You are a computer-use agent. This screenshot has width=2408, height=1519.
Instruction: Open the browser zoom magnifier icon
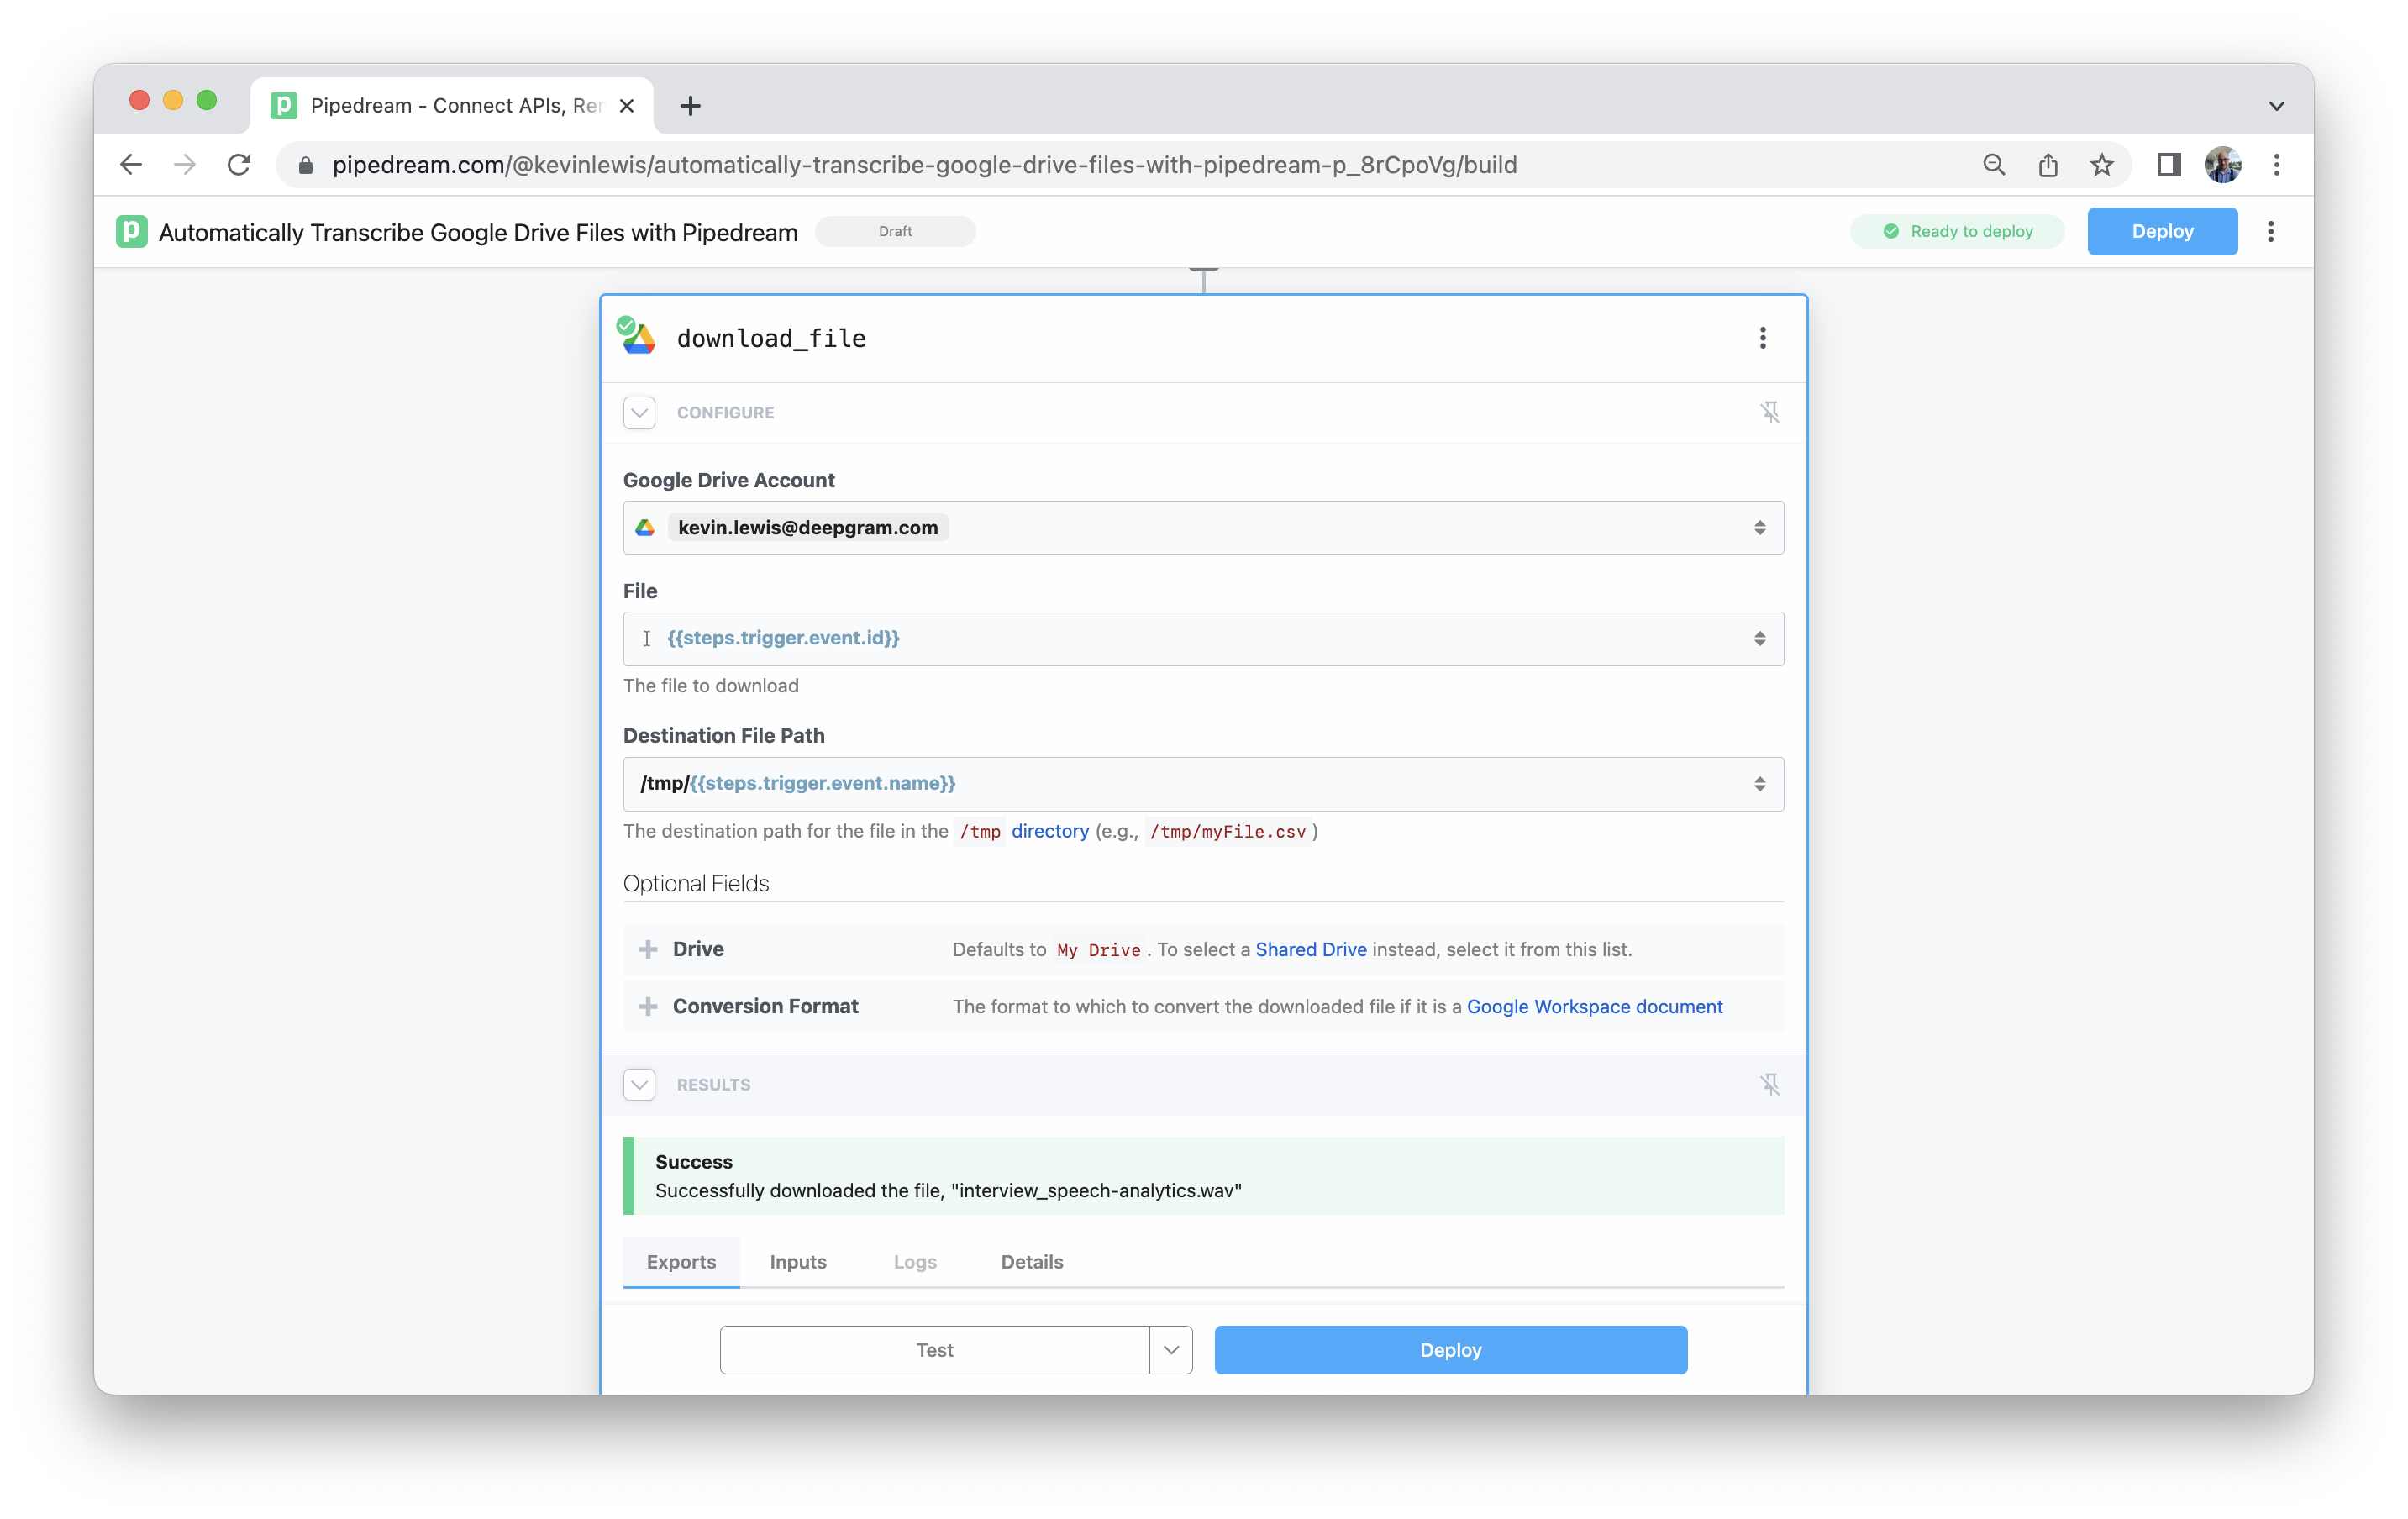(x=1994, y=165)
